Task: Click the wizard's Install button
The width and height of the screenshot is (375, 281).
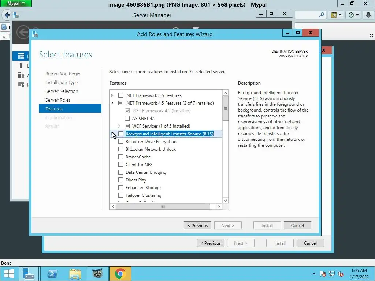Action: 267,225
